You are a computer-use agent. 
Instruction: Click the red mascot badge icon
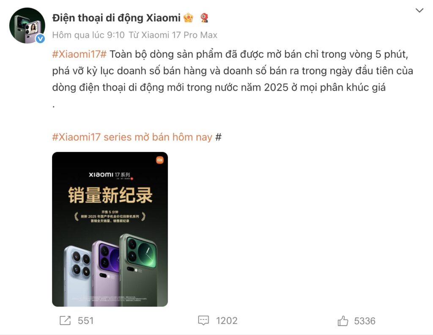(204, 18)
